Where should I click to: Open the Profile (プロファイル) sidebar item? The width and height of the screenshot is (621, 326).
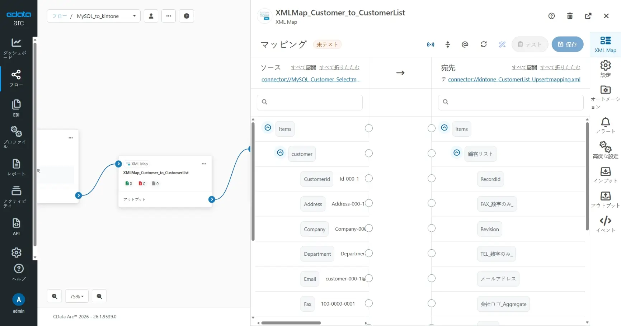(16, 137)
